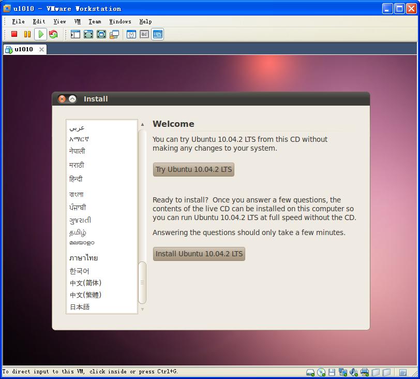Open the Windows menu

(120, 21)
